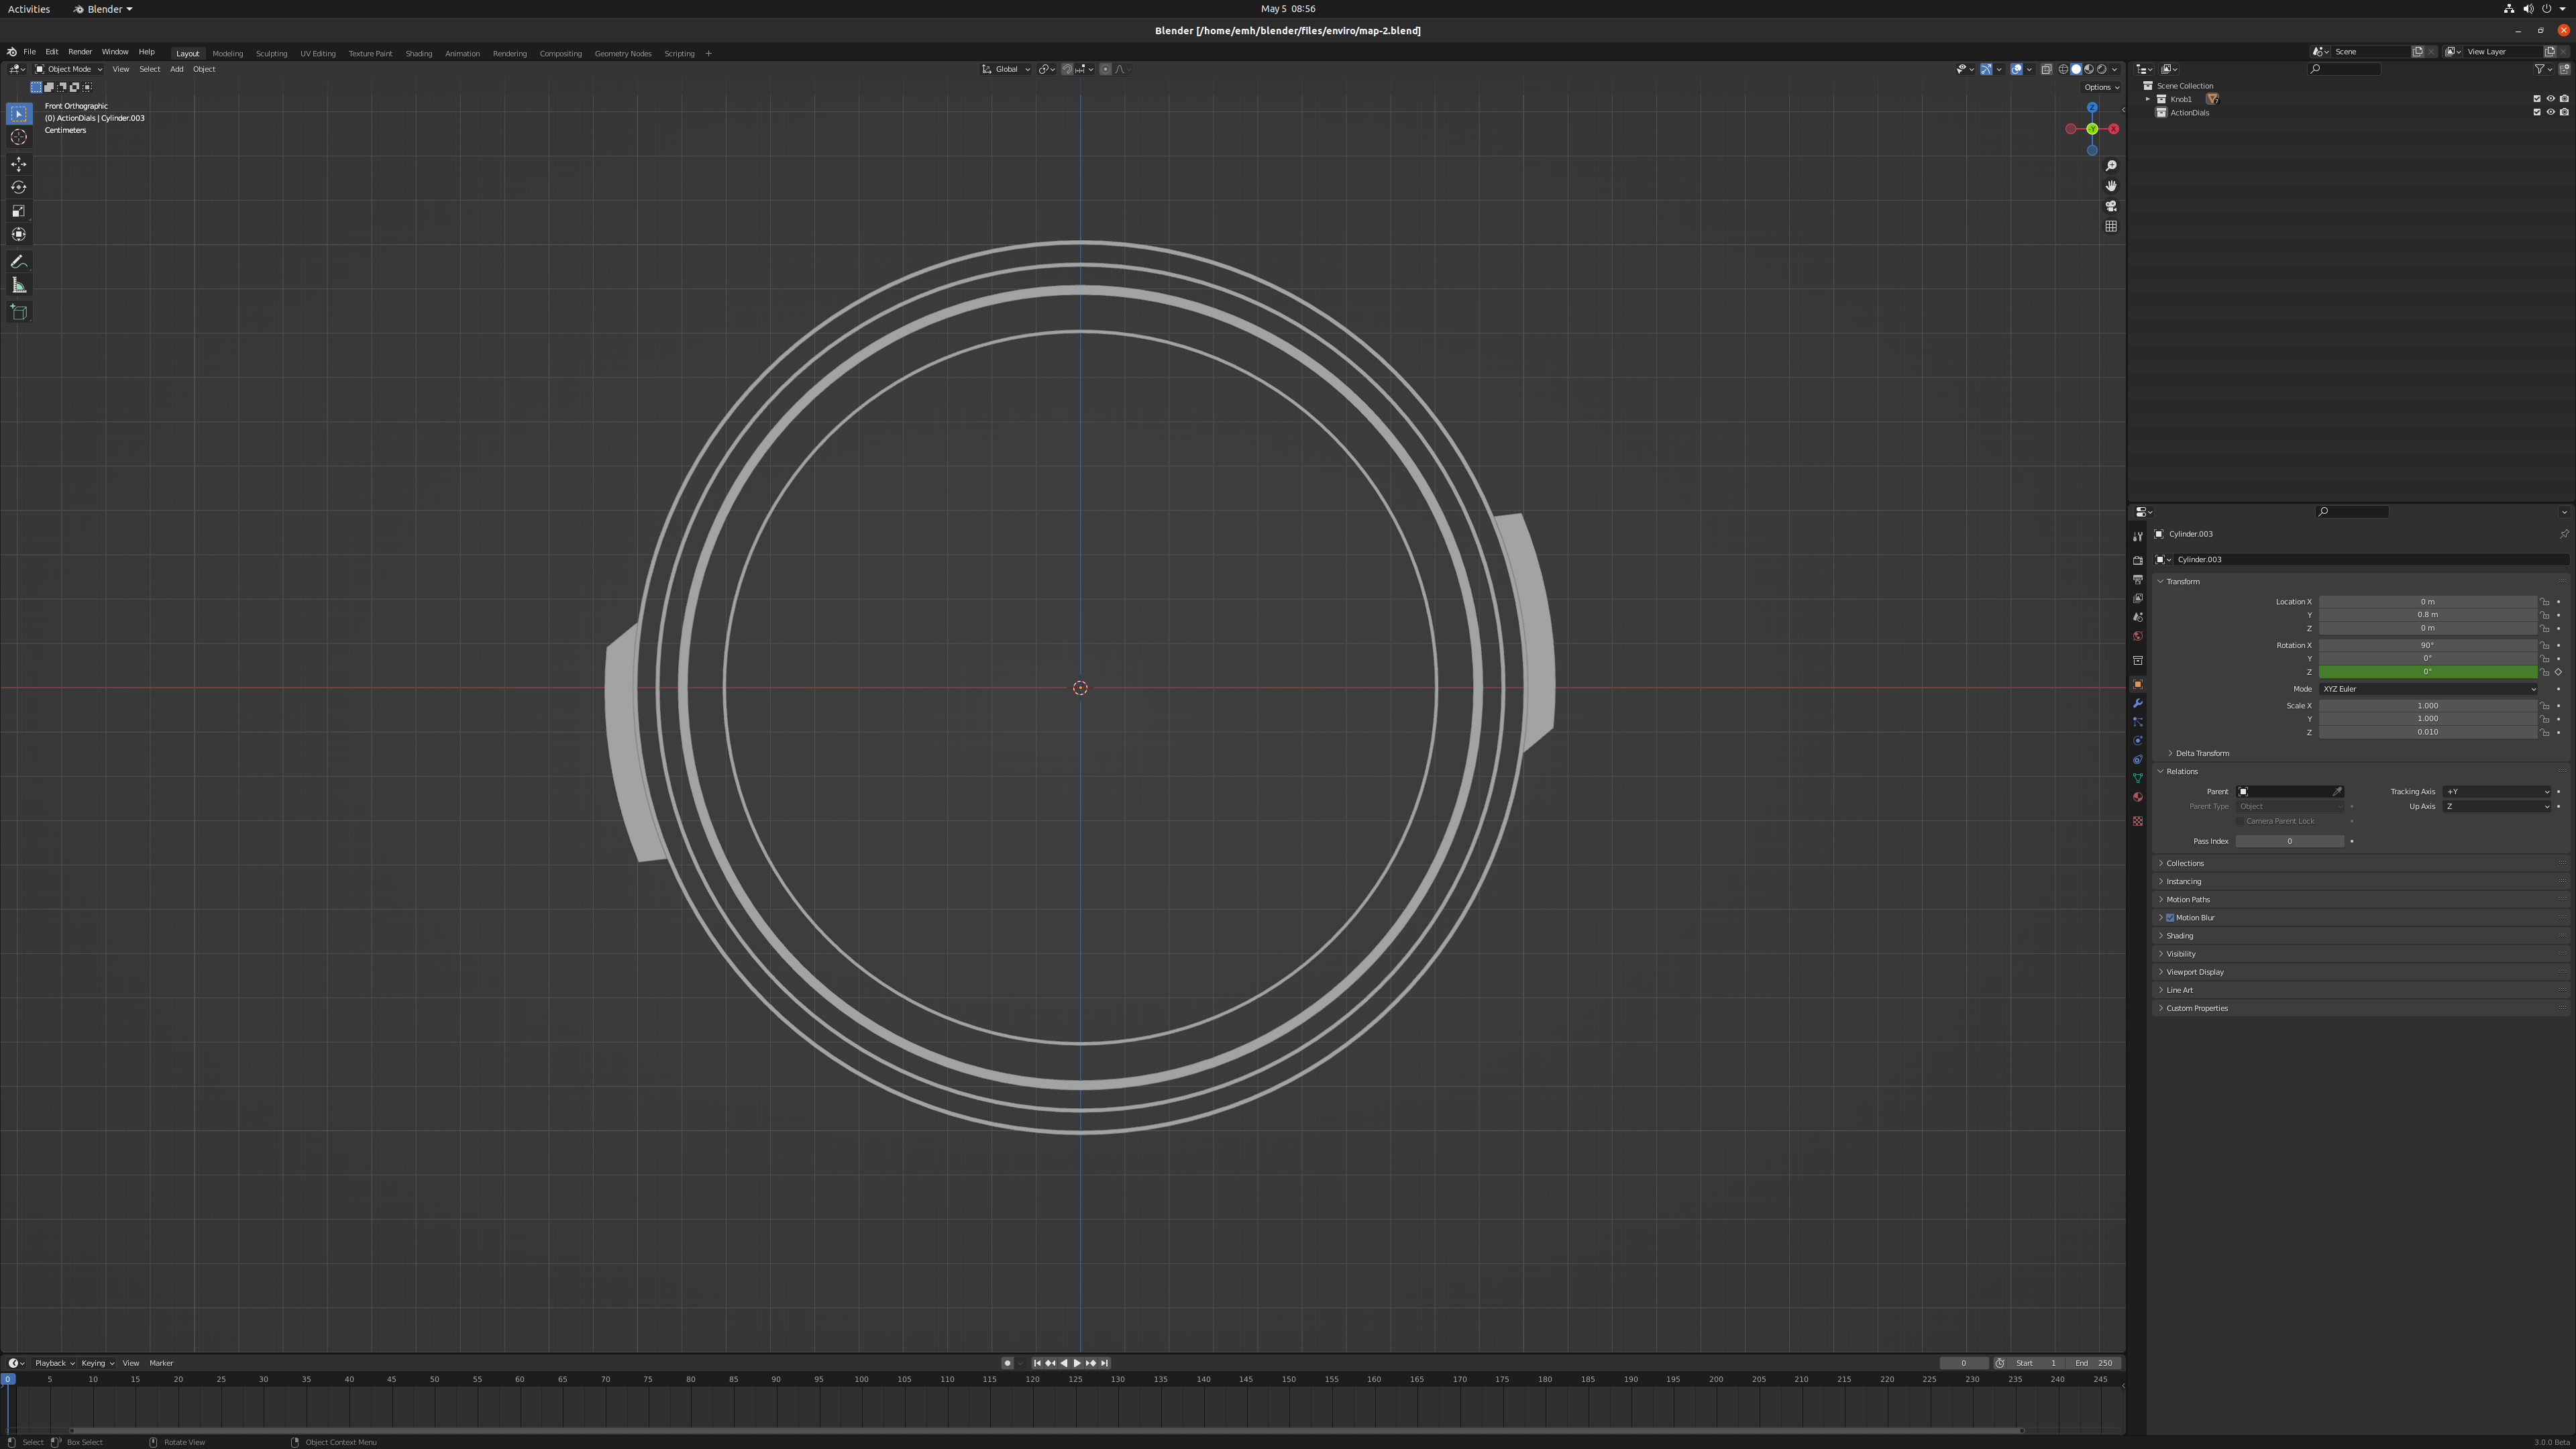Open Tracking Axis +Y dropdown
This screenshot has width=2576, height=1449.
(x=2497, y=792)
